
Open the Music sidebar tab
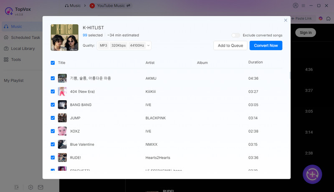pyautogui.click(x=22, y=27)
